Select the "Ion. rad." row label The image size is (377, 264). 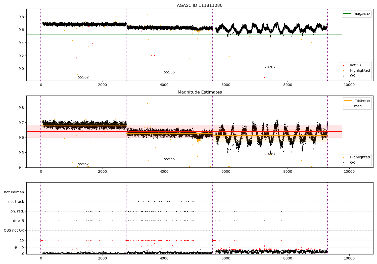[x=17, y=211]
